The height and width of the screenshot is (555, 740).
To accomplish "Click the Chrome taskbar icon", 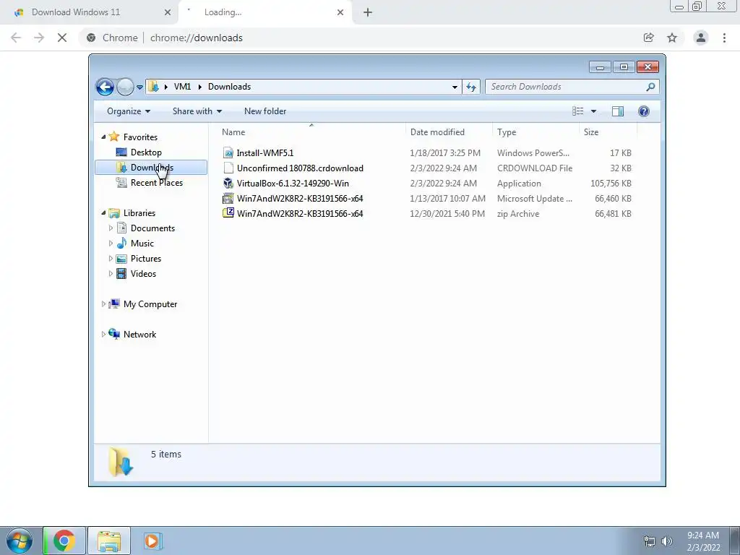I will pyautogui.click(x=64, y=541).
